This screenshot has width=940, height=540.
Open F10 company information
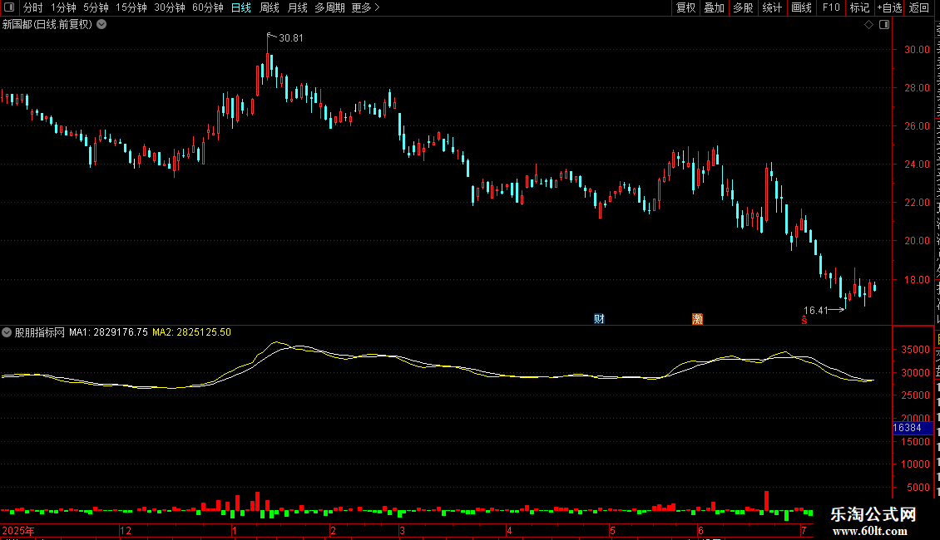coord(831,7)
